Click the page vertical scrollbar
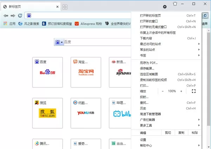The image size is (211, 149). tap(209, 79)
